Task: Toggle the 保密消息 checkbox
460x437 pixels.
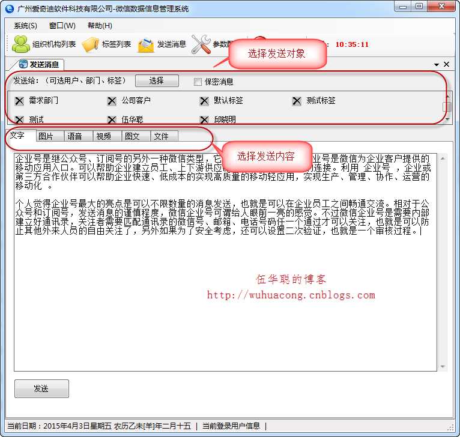Action: coord(198,82)
